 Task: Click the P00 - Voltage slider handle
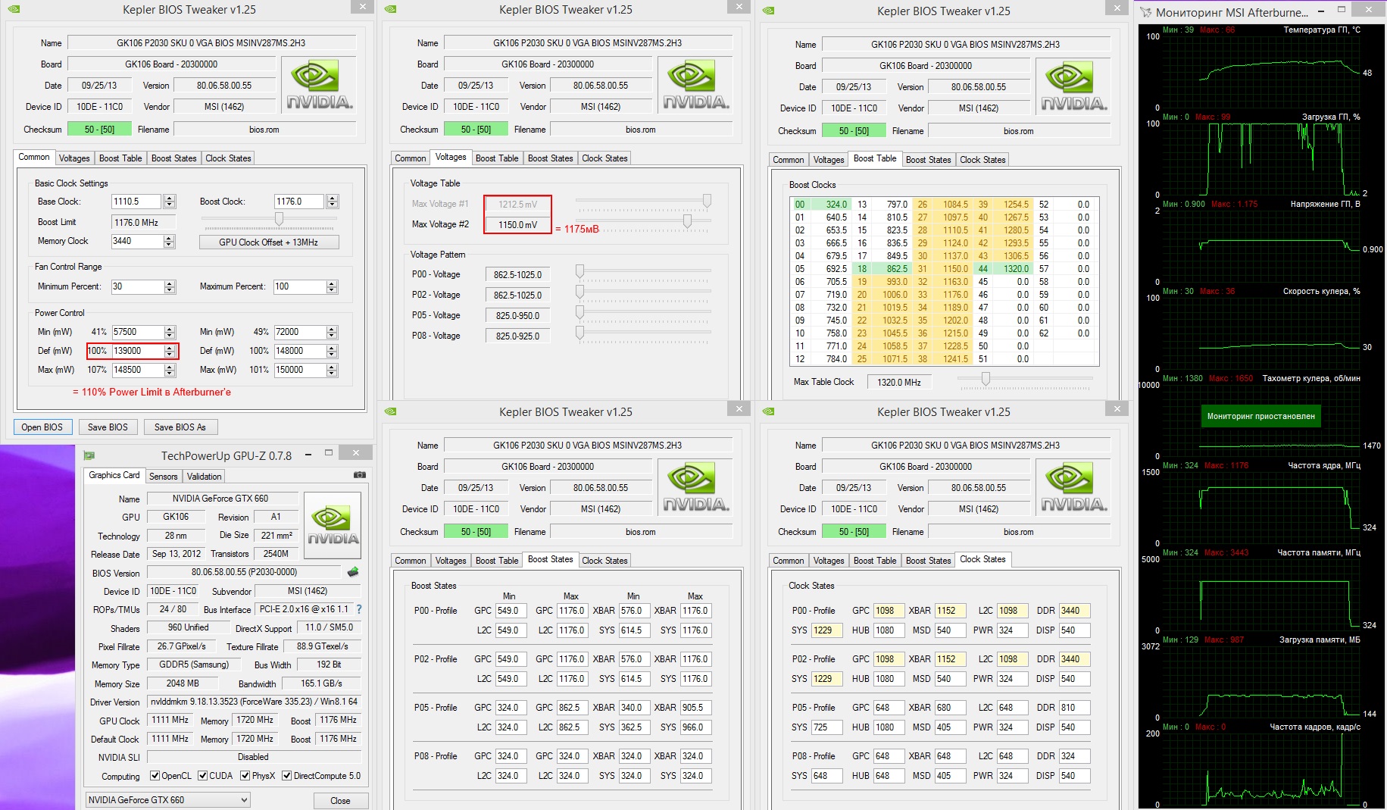click(x=579, y=271)
